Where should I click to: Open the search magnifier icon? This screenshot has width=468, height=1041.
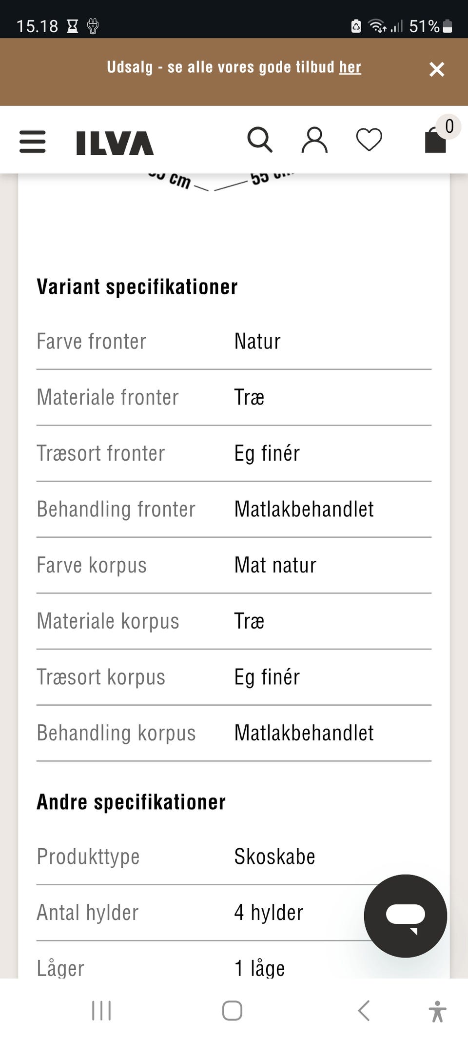point(259,140)
